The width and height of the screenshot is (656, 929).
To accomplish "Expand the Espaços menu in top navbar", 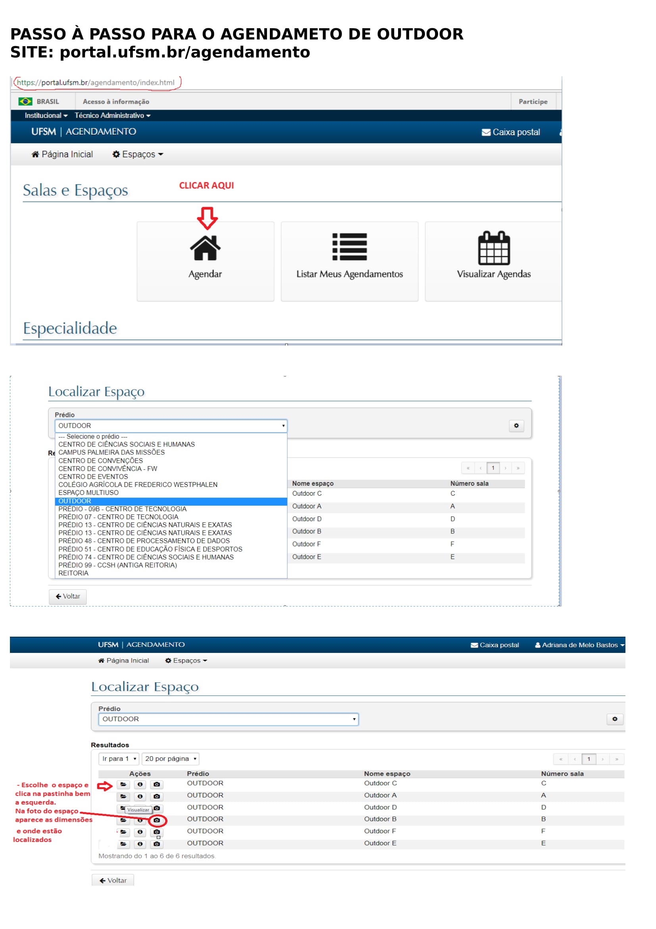I will [138, 155].
